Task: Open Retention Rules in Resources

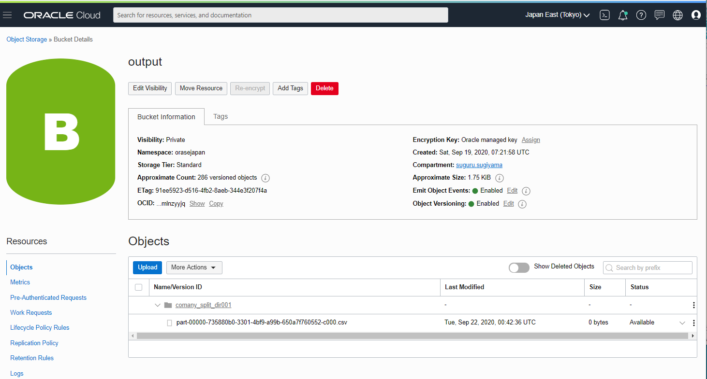Action: (x=32, y=358)
